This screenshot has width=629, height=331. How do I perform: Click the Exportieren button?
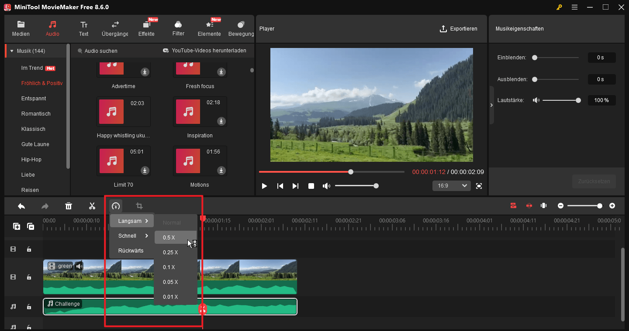[x=459, y=29]
